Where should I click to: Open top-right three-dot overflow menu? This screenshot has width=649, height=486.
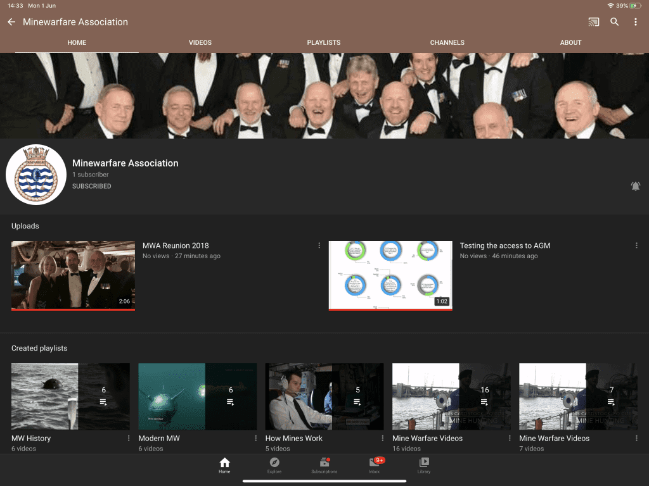click(x=636, y=22)
